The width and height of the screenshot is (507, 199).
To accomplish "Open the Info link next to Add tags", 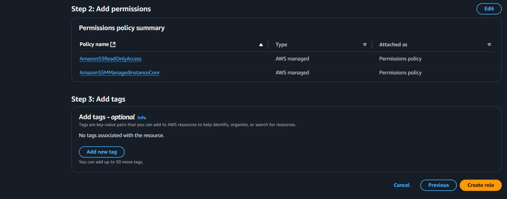I will coord(142,118).
